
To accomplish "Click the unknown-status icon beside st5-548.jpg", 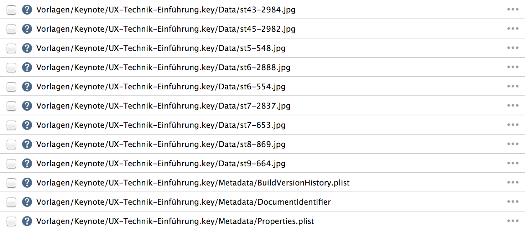I will 27,48.
